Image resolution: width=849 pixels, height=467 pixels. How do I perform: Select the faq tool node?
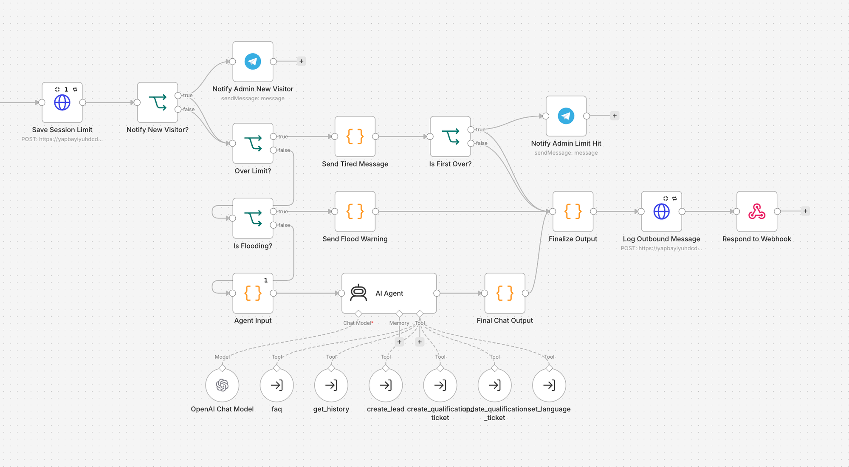click(x=276, y=385)
